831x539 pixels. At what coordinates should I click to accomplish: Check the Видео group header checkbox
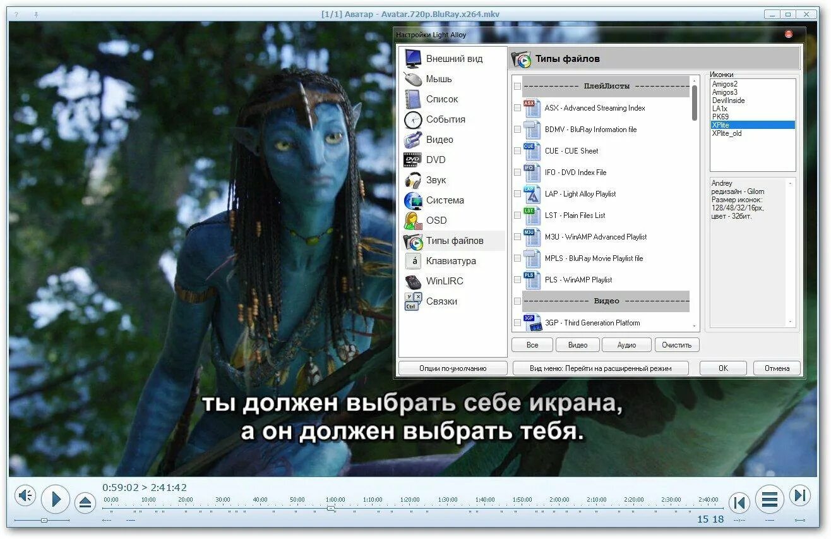pyautogui.click(x=518, y=301)
